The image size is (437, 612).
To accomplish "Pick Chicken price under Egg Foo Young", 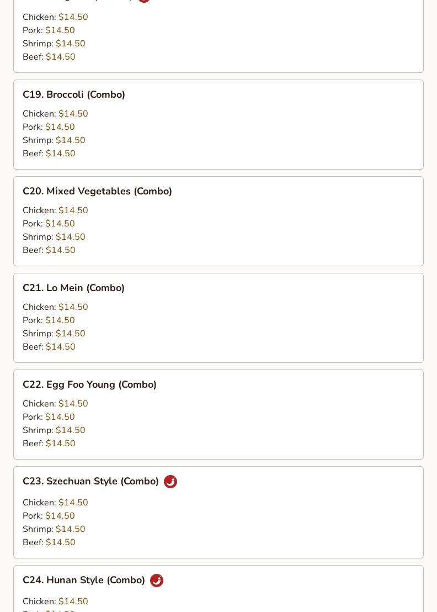I will [73, 404].
